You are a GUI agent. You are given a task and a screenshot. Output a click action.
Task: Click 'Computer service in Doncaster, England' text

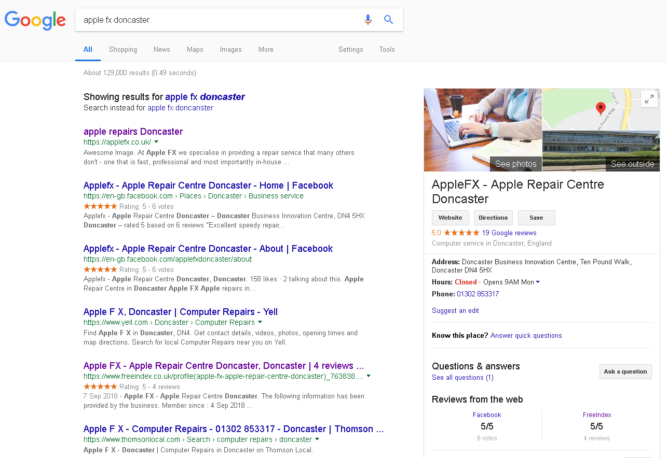click(x=492, y=244)
